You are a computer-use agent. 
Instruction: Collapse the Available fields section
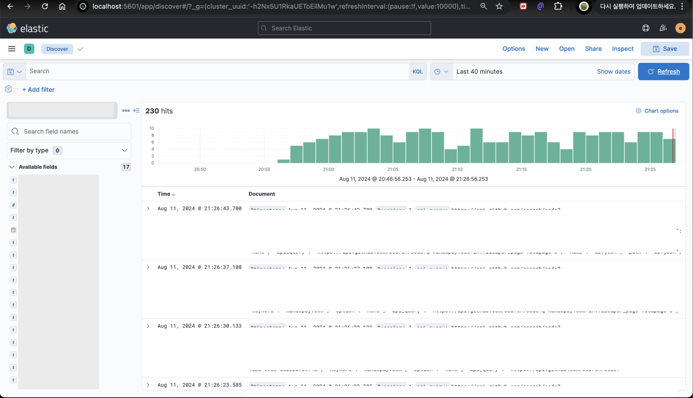(x=12, y=167)
